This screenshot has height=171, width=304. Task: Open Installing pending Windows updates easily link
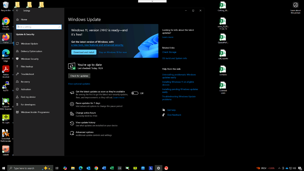click(x=180, y=90)
